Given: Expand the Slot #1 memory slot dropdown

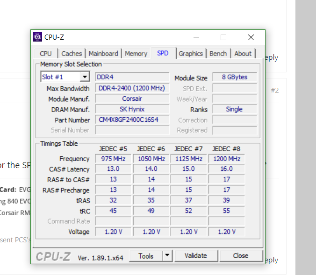Looking at the screenshot, I should (85, 77).
